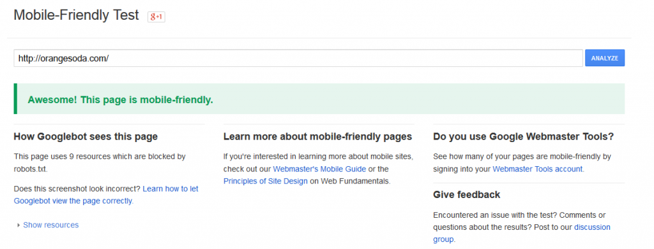Click the text about 9 resources blocked by robots.txt
654x249 pixels.
click(100, 163)
